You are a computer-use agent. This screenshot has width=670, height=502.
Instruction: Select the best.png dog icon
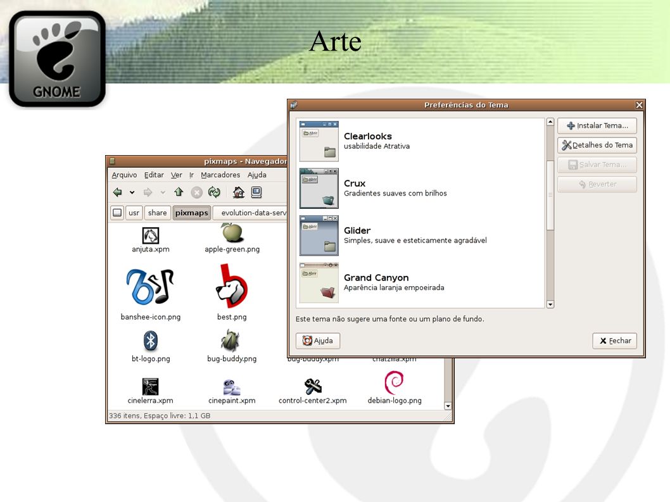pos(232,286)
